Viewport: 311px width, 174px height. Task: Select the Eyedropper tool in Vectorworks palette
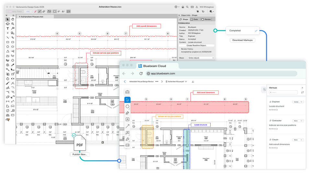[x=13, y=65]
